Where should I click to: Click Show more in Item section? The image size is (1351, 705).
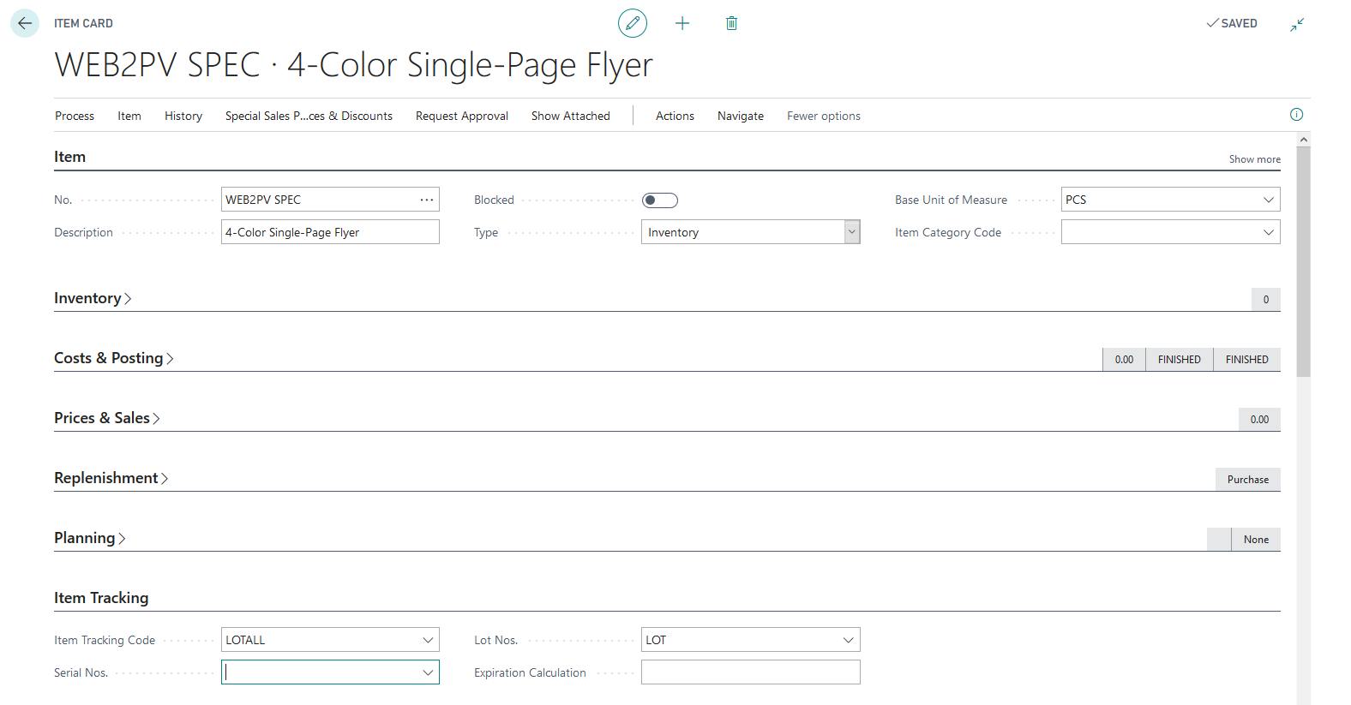(x=1254, y=159)
